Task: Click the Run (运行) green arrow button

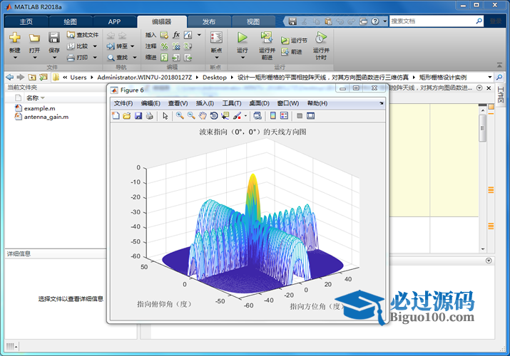Action: (x=242, y=38)
